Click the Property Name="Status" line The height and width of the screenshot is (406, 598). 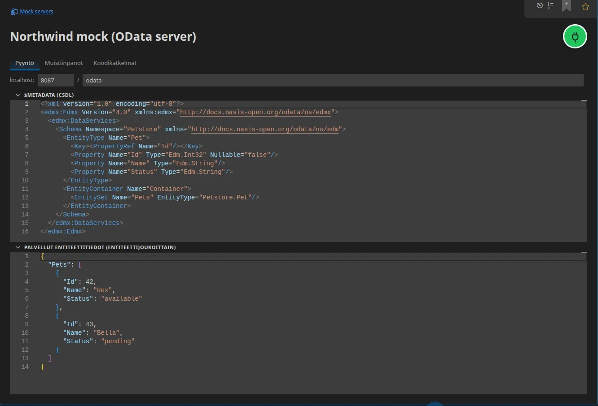point(151,172)
